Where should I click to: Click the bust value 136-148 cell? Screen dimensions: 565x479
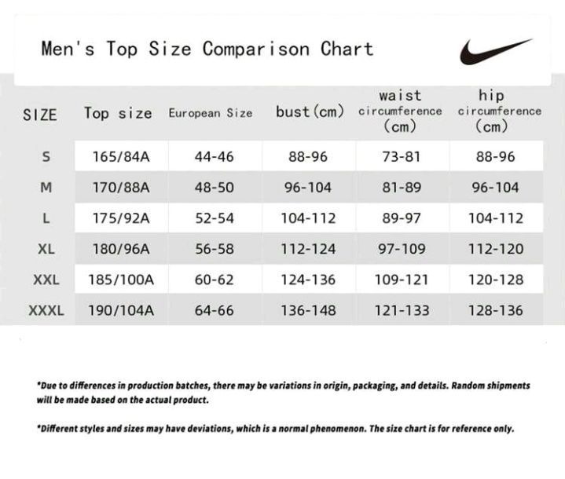click(308, 310)
